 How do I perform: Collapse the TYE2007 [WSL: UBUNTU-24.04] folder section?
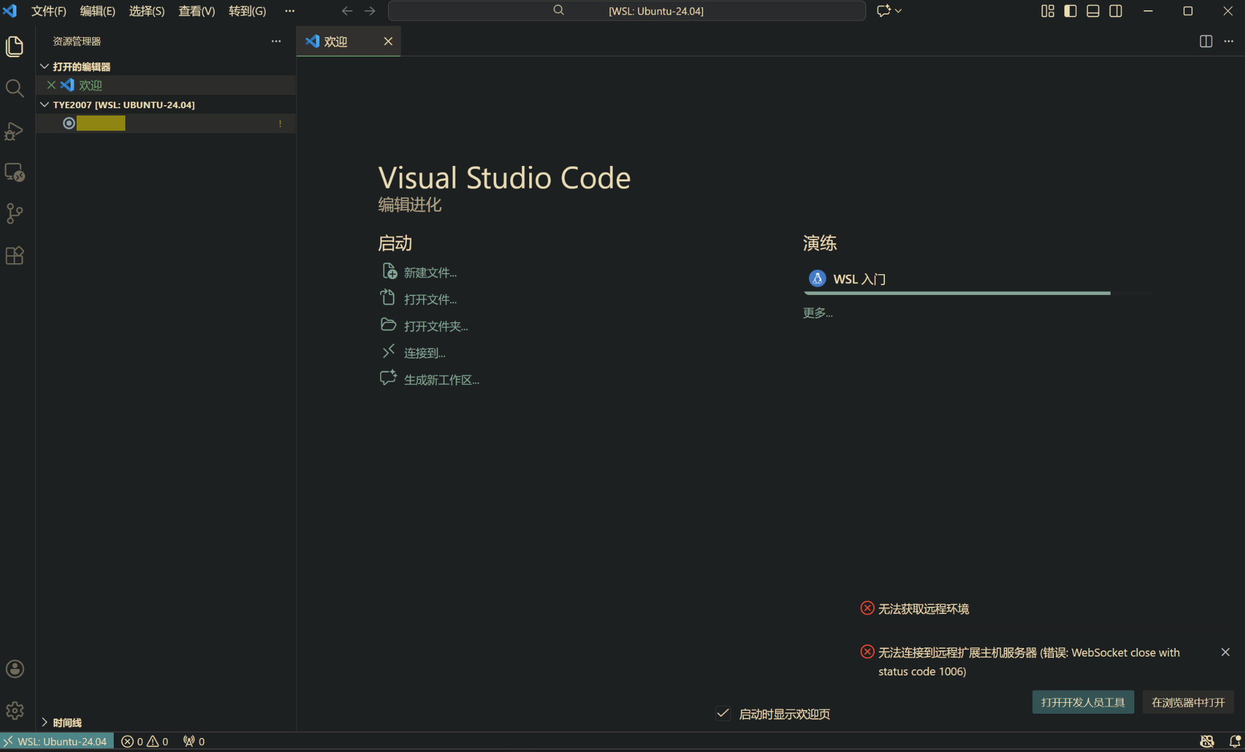coord(44,105)
